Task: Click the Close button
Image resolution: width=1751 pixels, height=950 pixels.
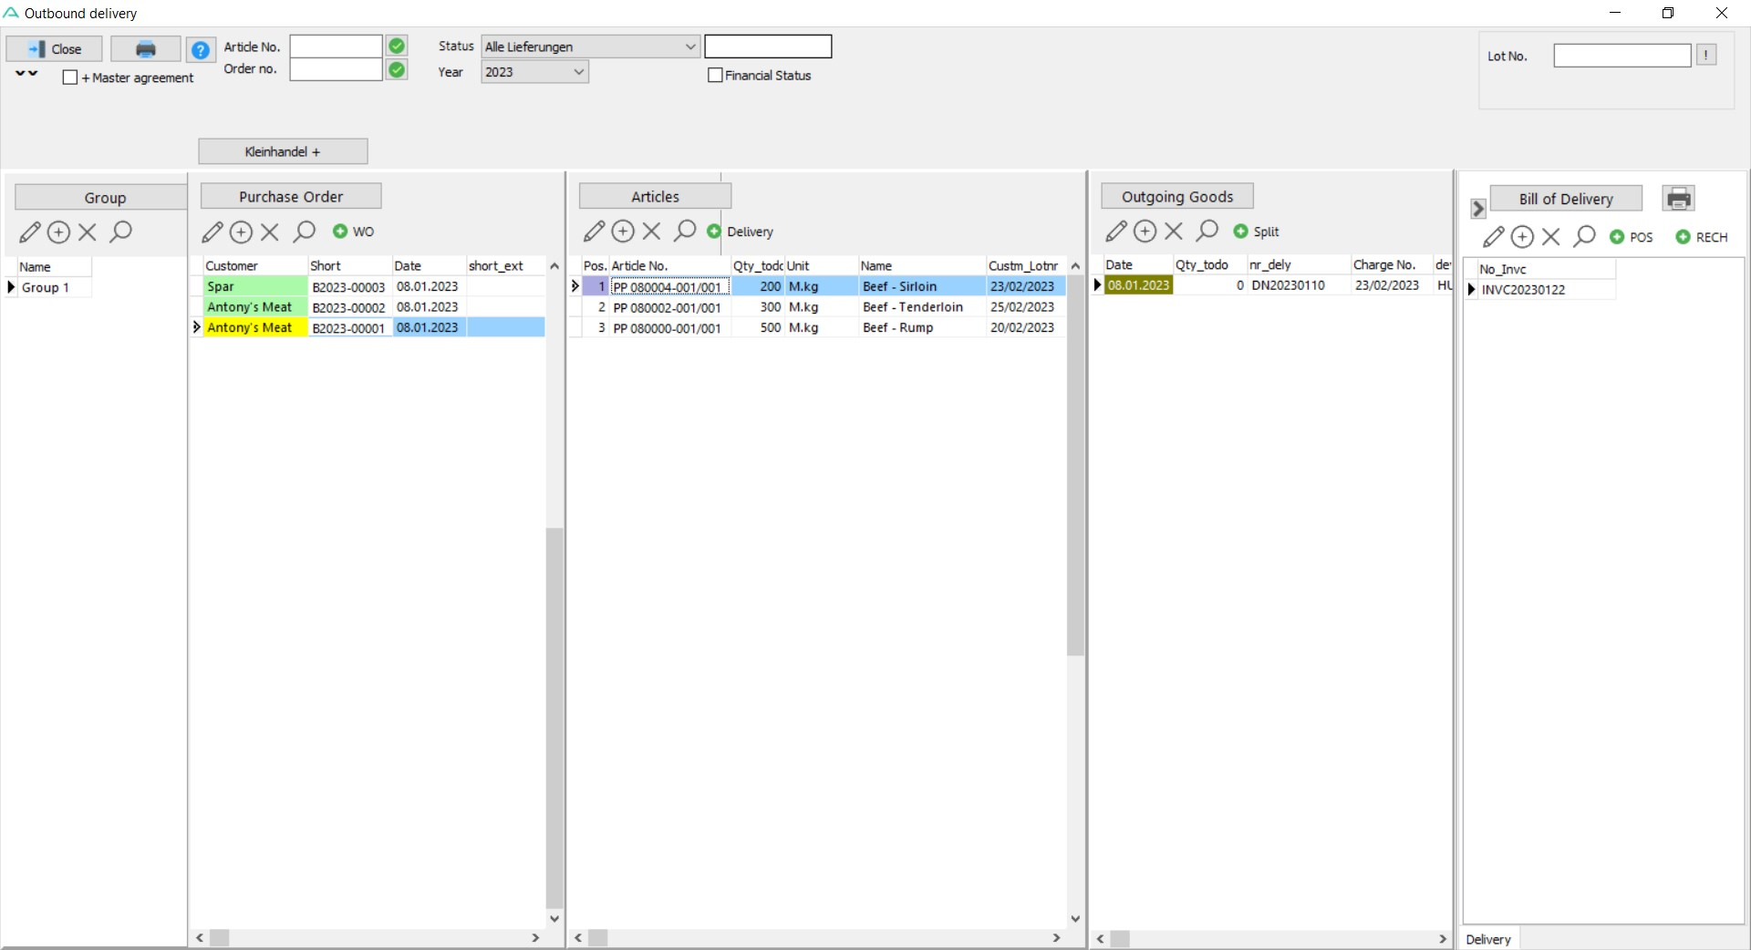Action: (55, 49)
